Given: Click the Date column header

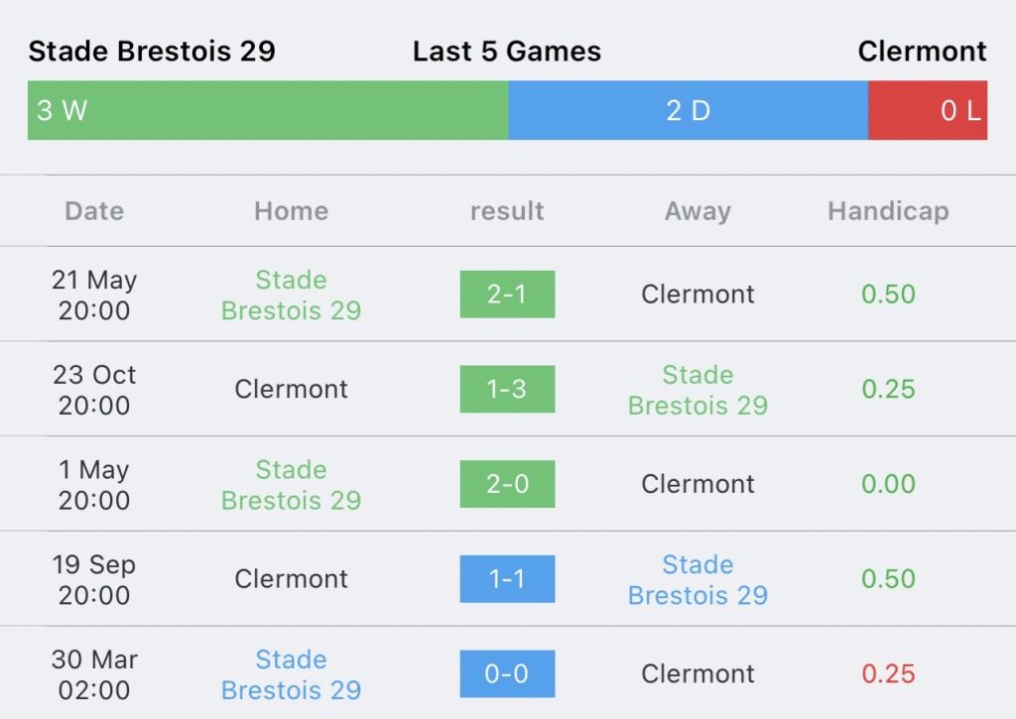Looking at the screenshot, I should pos(94,211).
